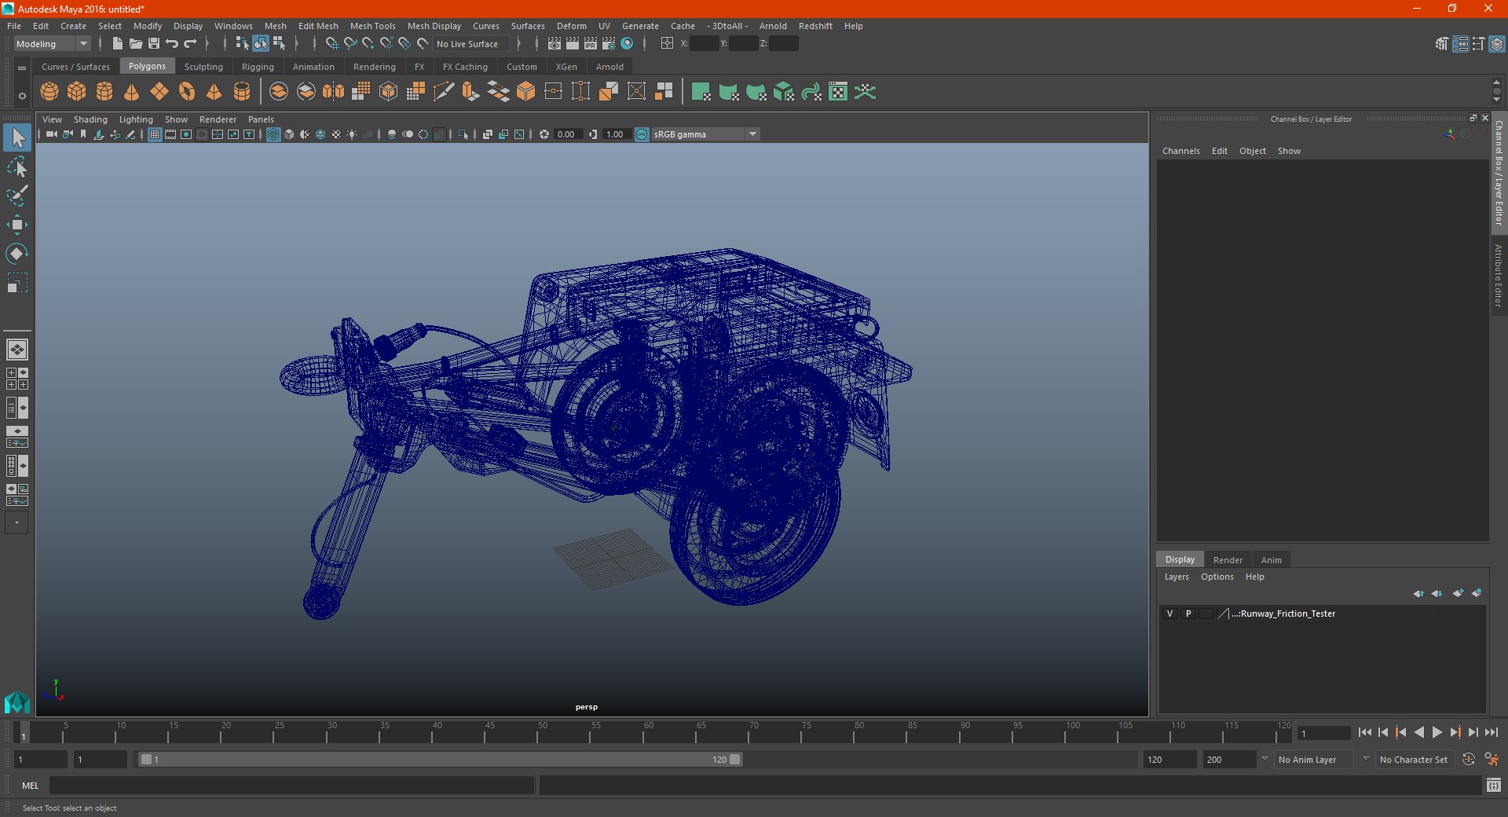Viewport: 1508px width, 817px height.
Task: Expand the sRGB gamma color space dropdown
Action: [x=752, y=134]
